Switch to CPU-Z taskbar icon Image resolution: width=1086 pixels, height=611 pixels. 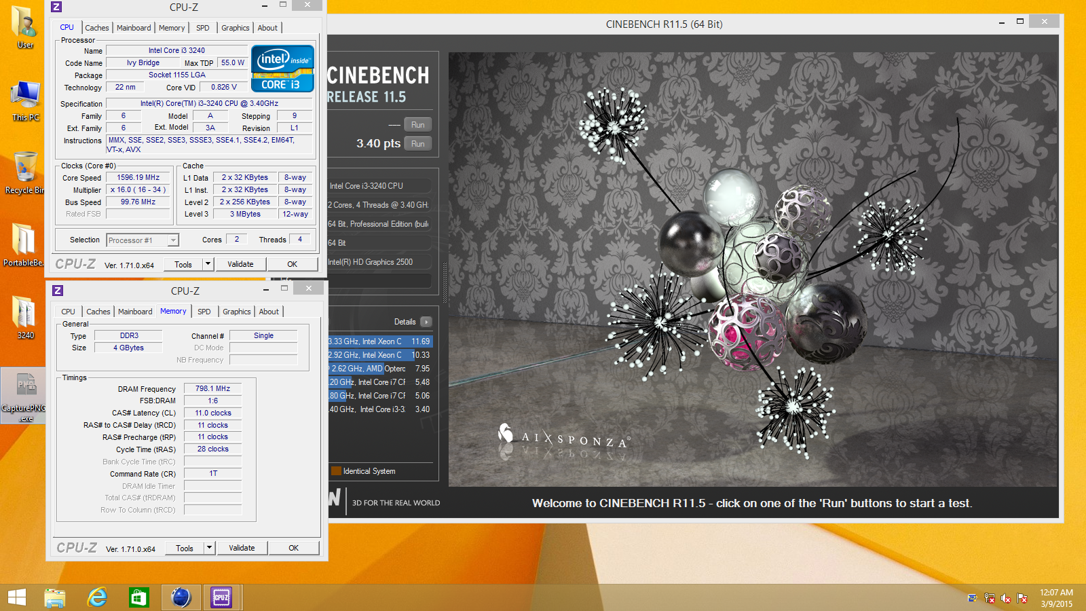(221, 597)
